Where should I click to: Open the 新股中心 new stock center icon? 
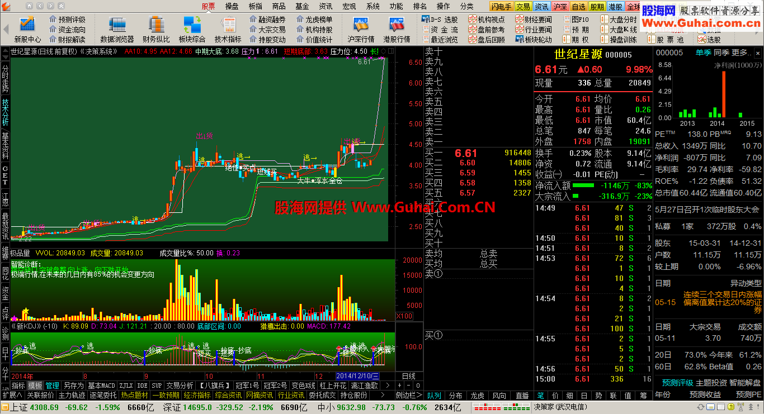[x=27, y=29]
